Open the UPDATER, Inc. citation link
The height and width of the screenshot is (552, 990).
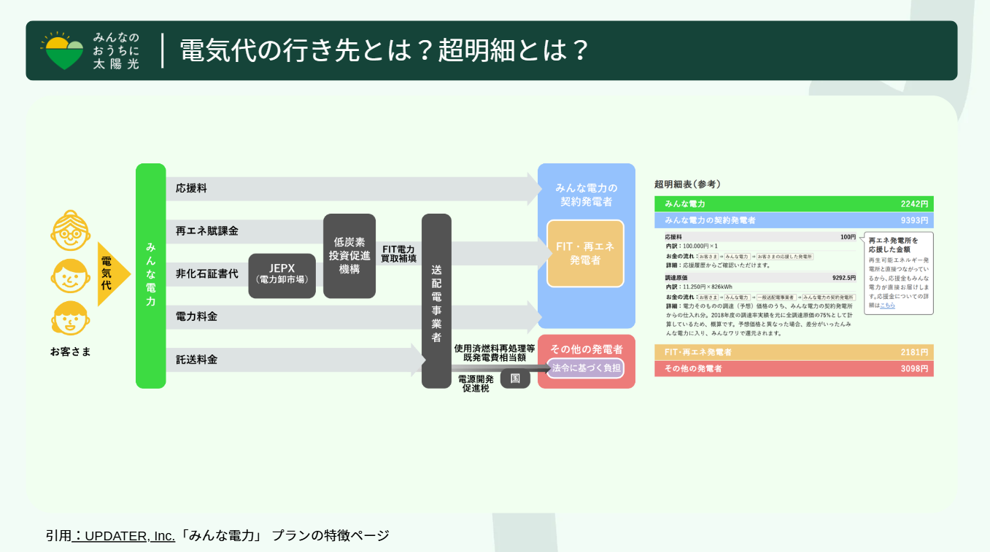tap(123, 536)
